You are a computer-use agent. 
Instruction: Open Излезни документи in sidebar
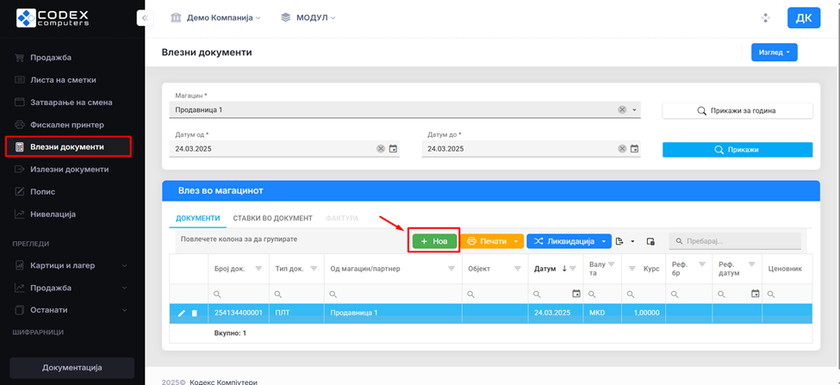pyautogui.click(x=69, y=170)
